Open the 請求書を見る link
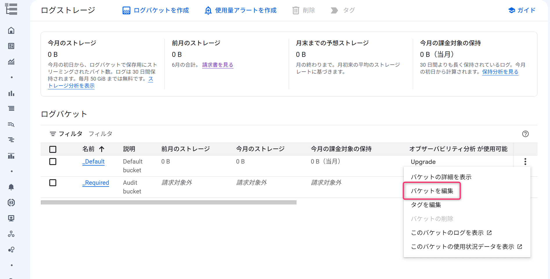 pos(218,65)
